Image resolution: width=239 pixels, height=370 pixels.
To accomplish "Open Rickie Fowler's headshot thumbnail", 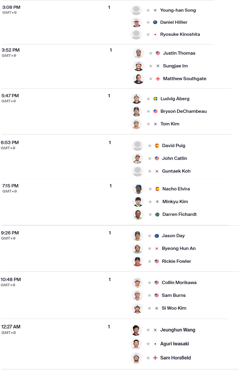I will click(137, 261).
